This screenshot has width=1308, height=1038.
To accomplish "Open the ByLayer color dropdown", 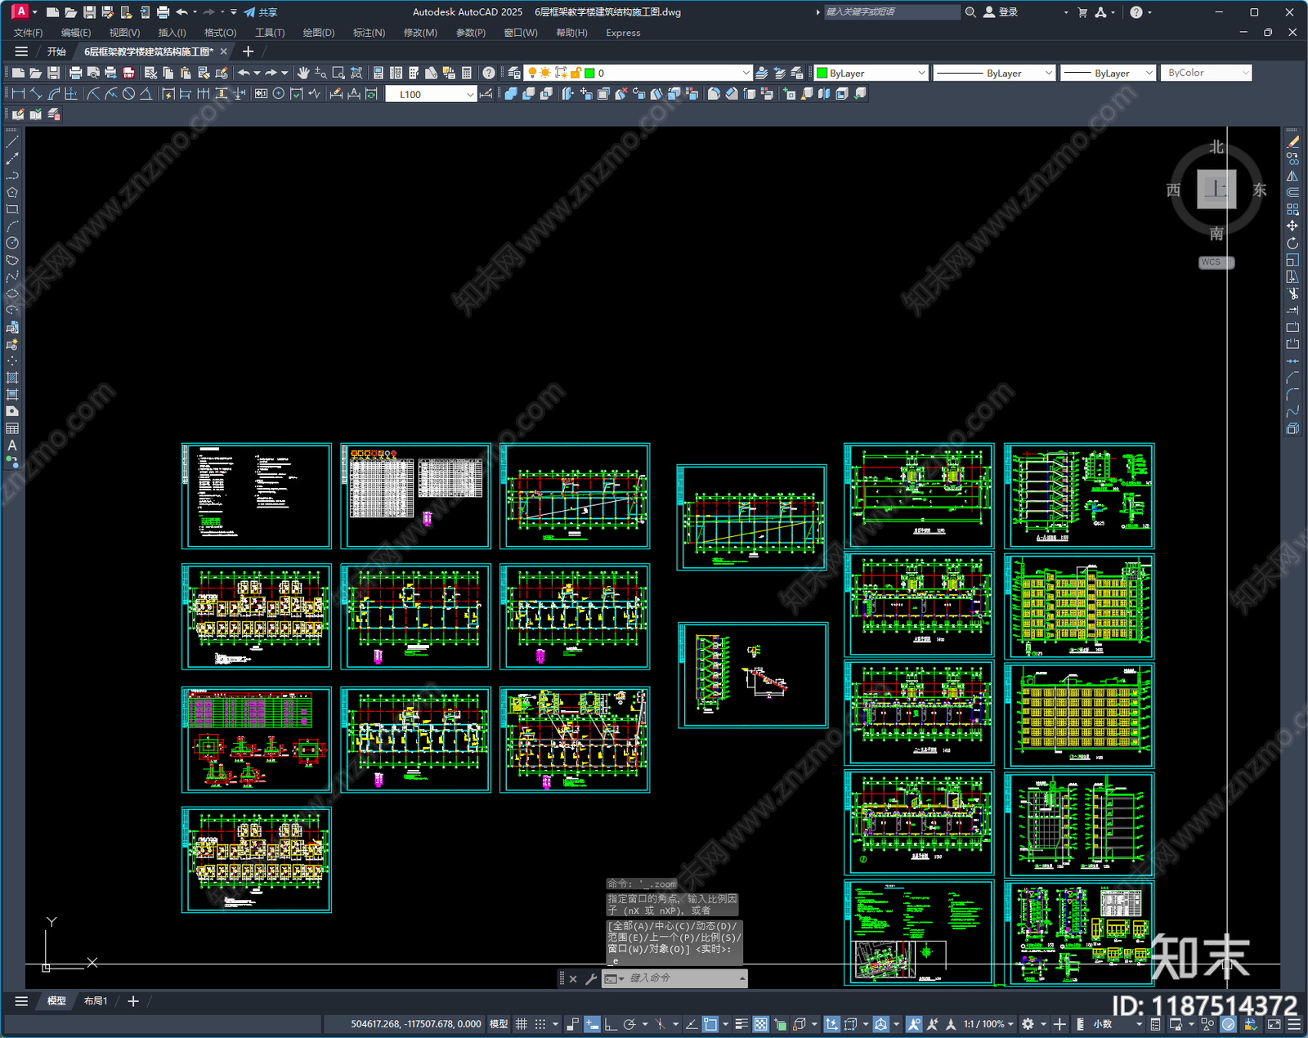I will pos(871,73).
